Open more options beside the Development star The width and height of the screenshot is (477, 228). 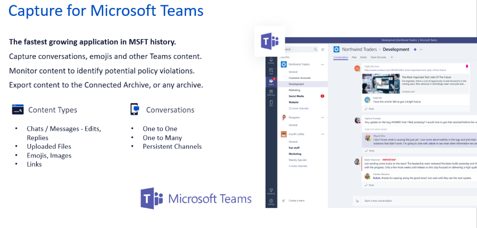click(421, 50)
